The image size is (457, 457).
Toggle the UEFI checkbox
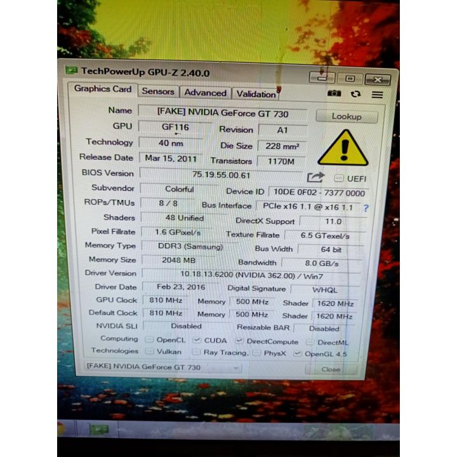[x=339, y=178]
